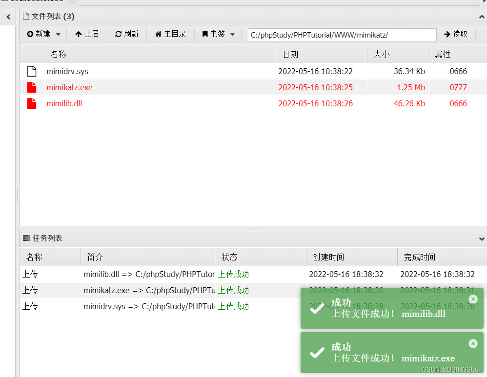Click 上传成功 status in mimidrv.sys row
Viewport: 487px width, 377px height.
[x=233, y=306]
